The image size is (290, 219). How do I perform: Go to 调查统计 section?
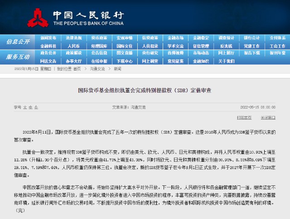click(227, 38)
